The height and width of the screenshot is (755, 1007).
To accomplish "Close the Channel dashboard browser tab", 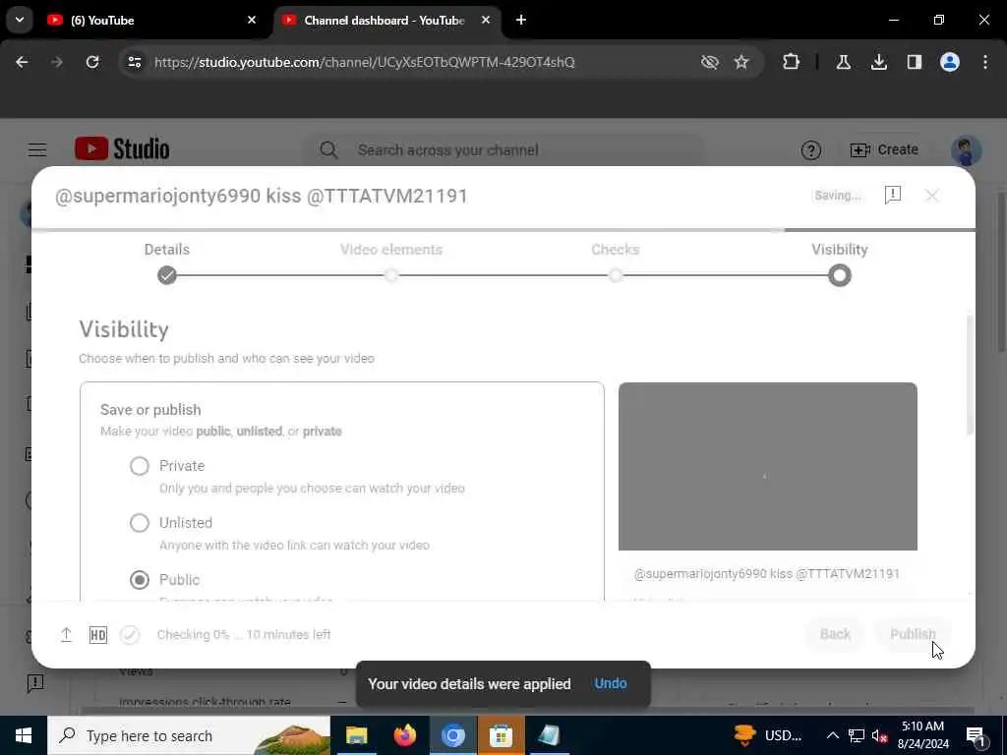I will pos(486,21).
